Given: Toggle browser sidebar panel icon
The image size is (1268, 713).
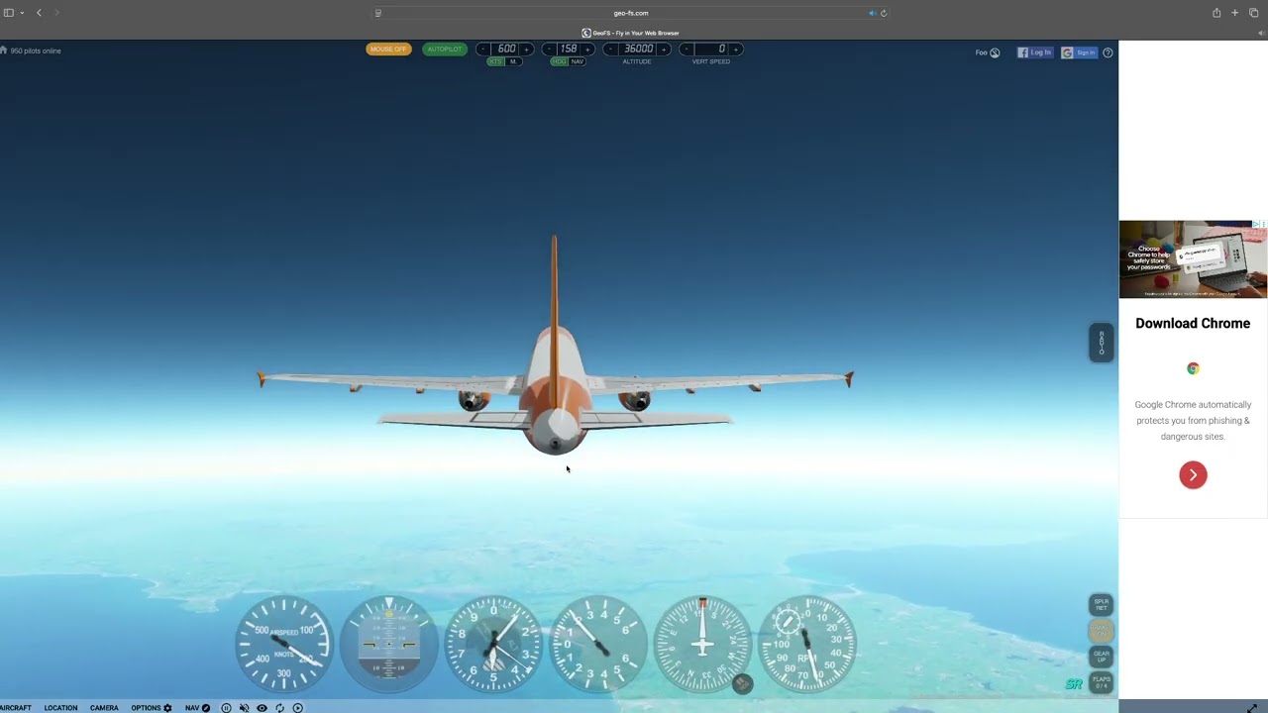Looking at the screenshot, I should click(x=9, y=13).
